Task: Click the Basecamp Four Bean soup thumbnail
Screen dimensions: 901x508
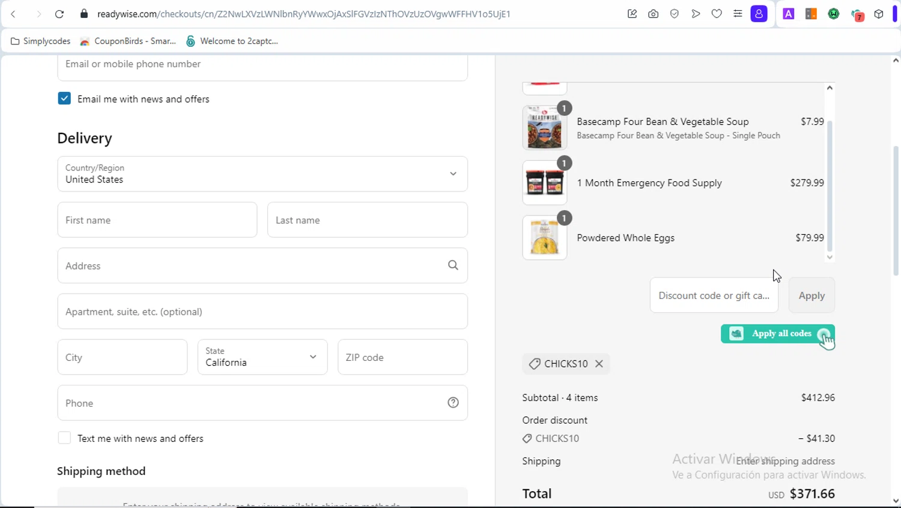Action: coord(545,128)
